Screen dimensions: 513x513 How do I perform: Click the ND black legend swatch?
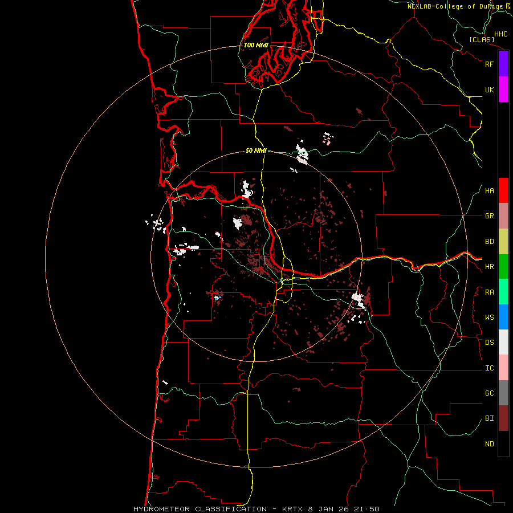click(503, 443)
